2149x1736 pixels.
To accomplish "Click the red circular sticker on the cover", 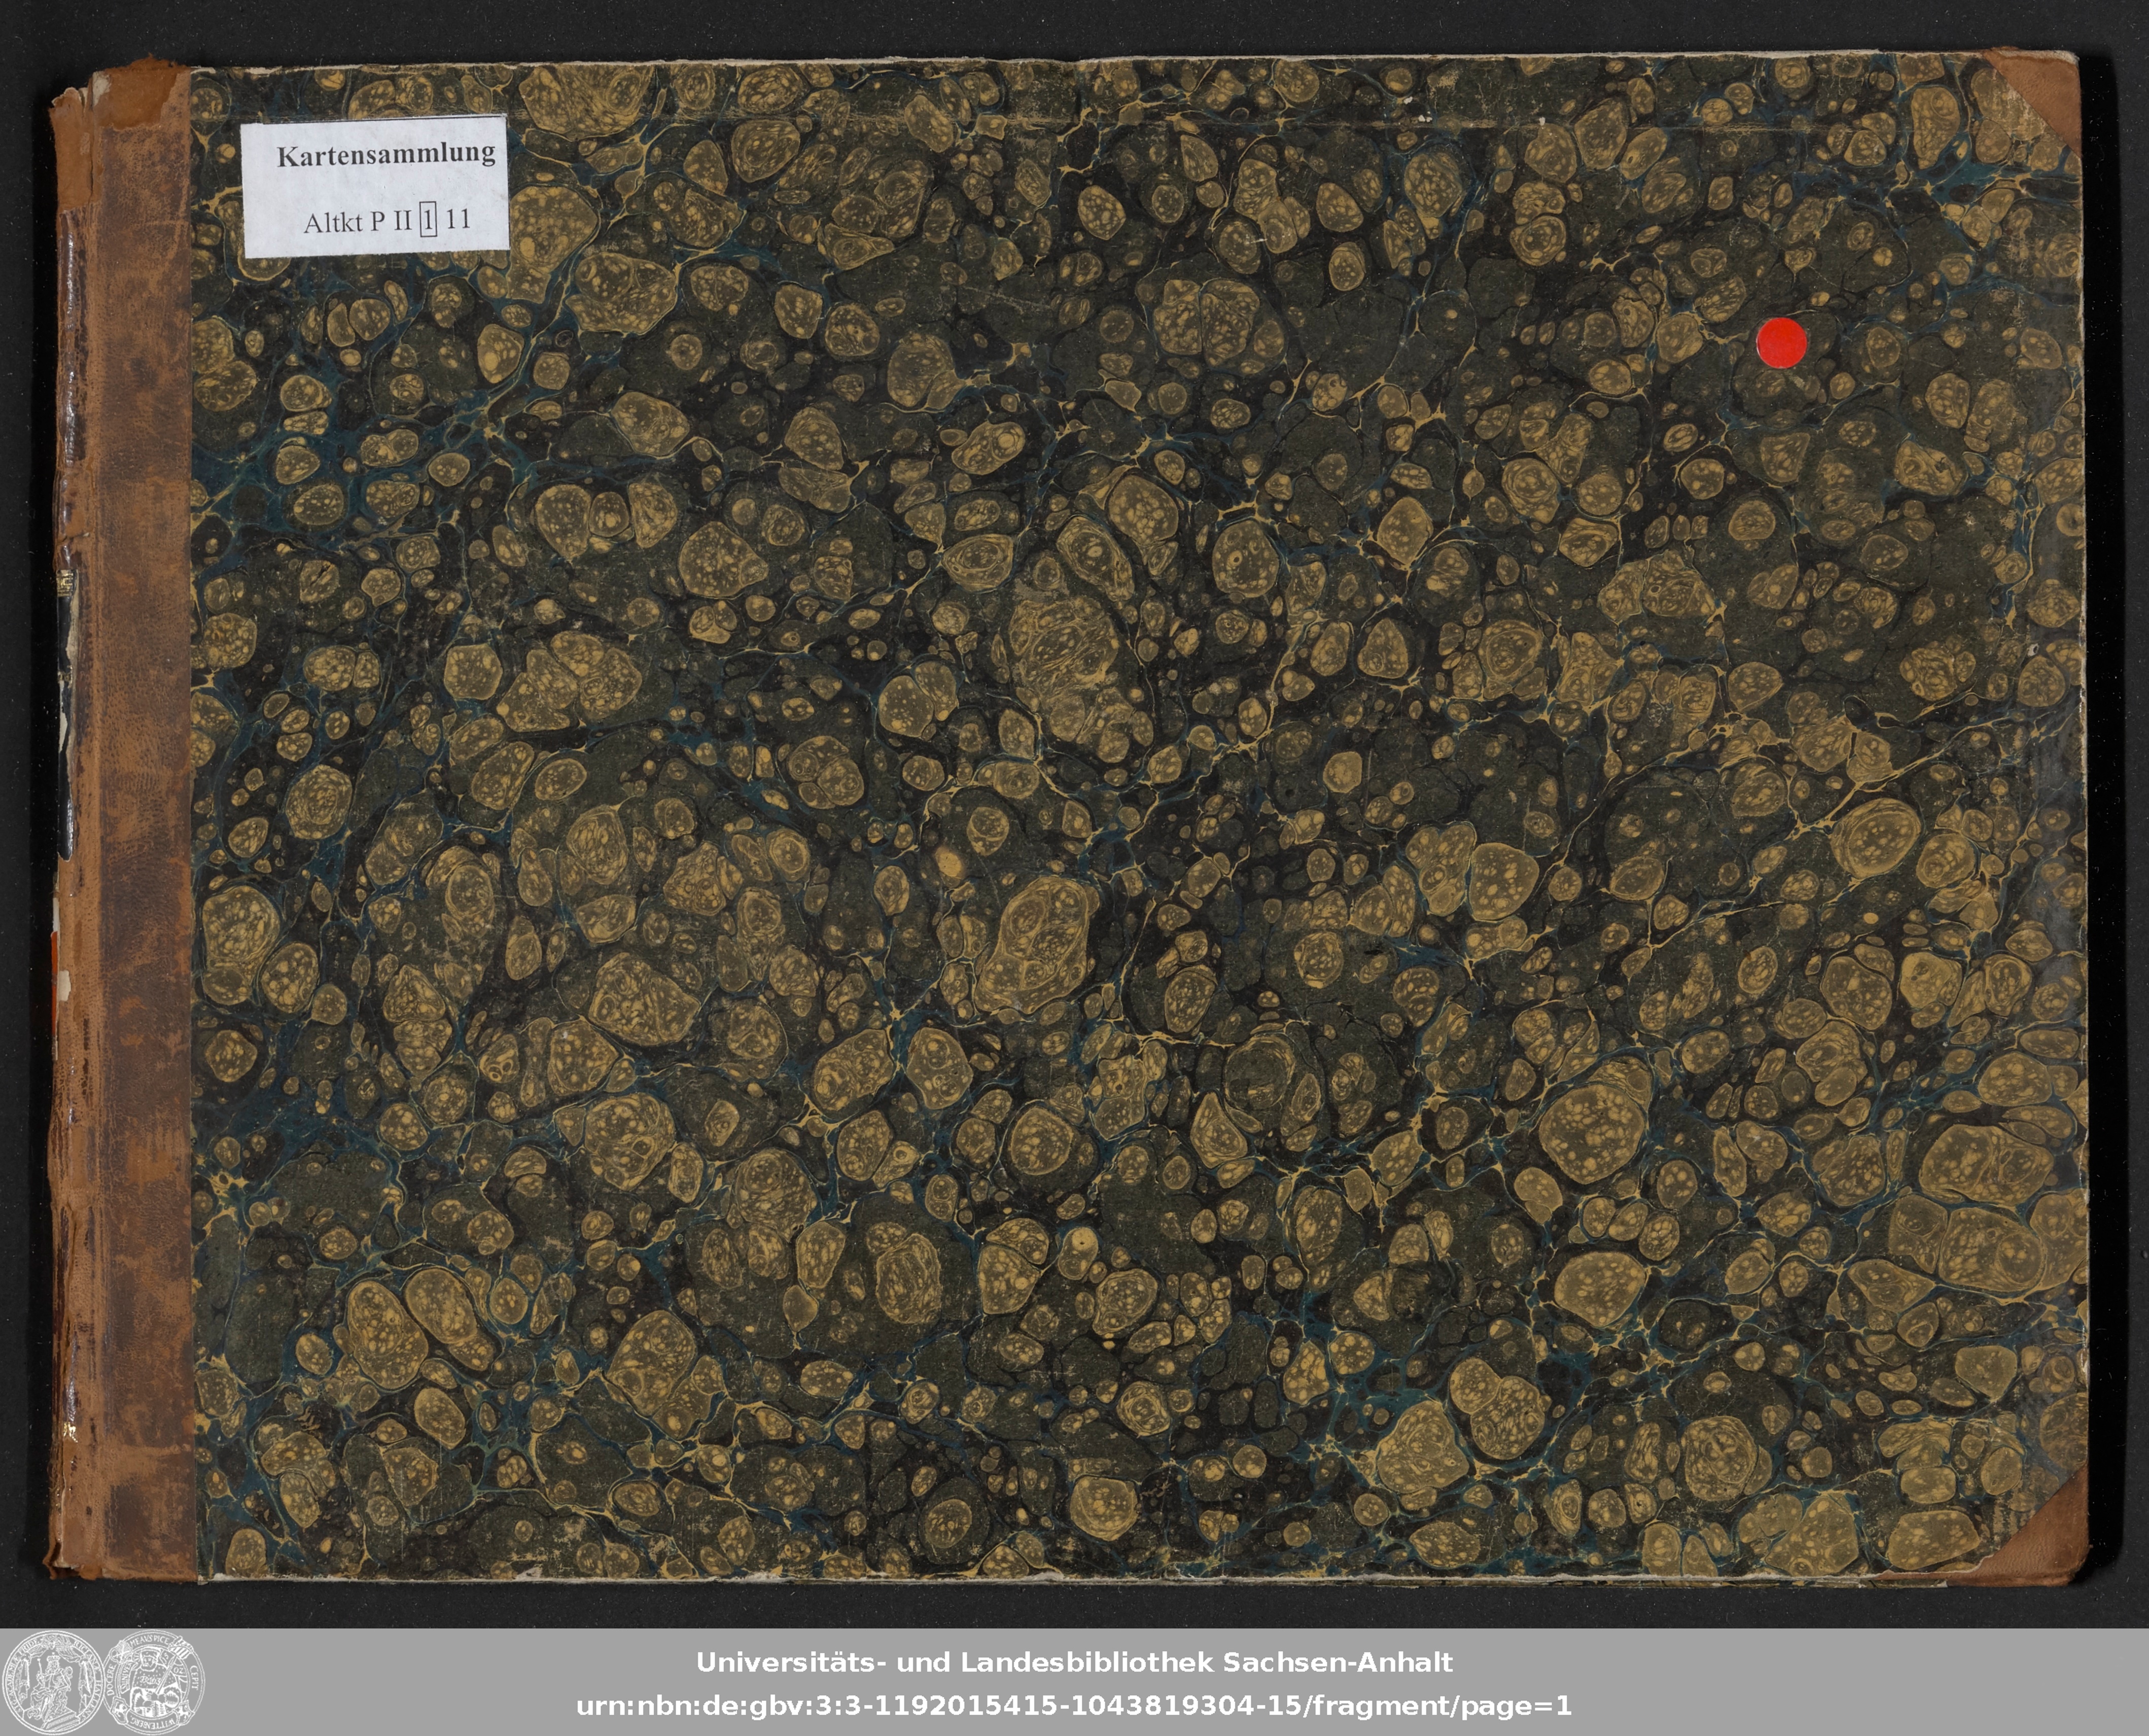I will coord(1782,342).
